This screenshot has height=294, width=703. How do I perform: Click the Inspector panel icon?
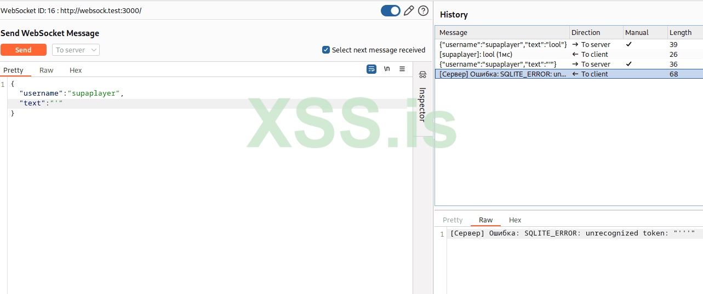pyautogui.click(x=422, y=74)
